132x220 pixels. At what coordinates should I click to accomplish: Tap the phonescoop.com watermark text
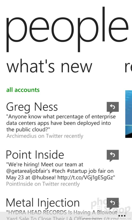[x=92, y=219]
